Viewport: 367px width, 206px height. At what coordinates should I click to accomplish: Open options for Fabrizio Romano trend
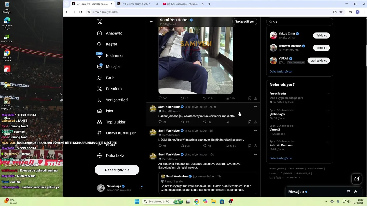(x=328, y=142)
